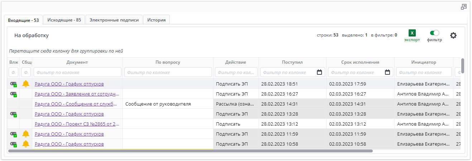The width and height of the screenshot is (472, 161).
Task: Click Действие column filter field
Action: tap(236, 72)
